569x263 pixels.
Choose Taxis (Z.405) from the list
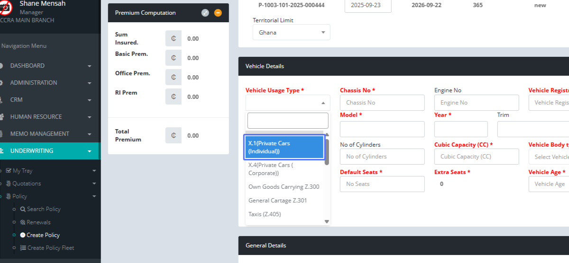[265, 214]
